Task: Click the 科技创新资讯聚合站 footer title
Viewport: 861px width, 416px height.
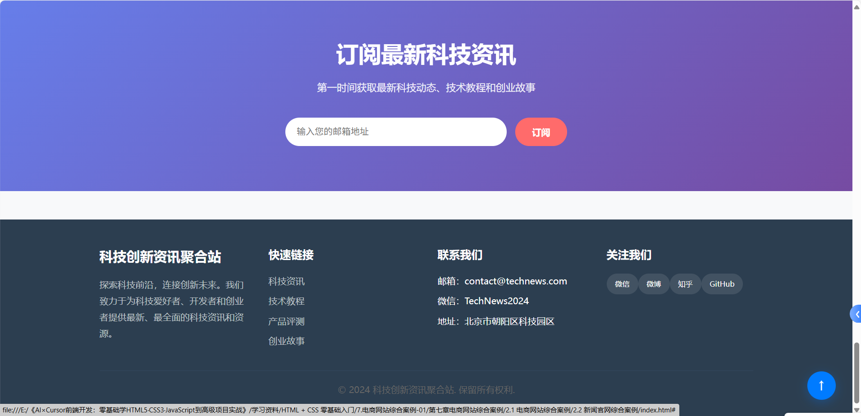Action: click(160, 256)
